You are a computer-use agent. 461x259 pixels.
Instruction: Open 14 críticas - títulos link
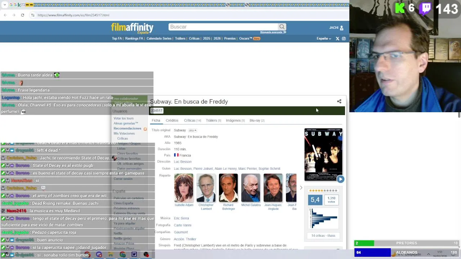coord(323,236)
